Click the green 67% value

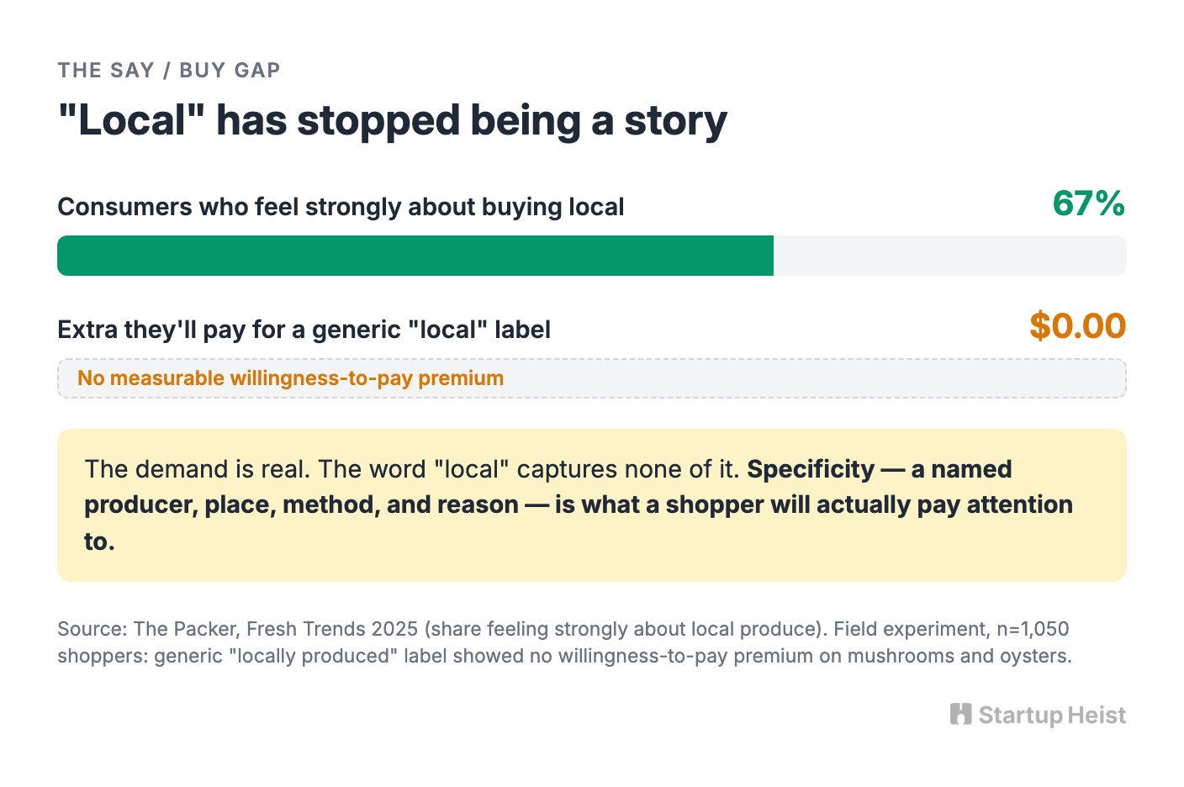point(1089,203)
